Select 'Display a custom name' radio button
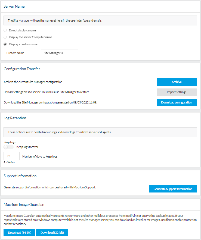This screenshot has height=240, width=201. coord(5,44)
